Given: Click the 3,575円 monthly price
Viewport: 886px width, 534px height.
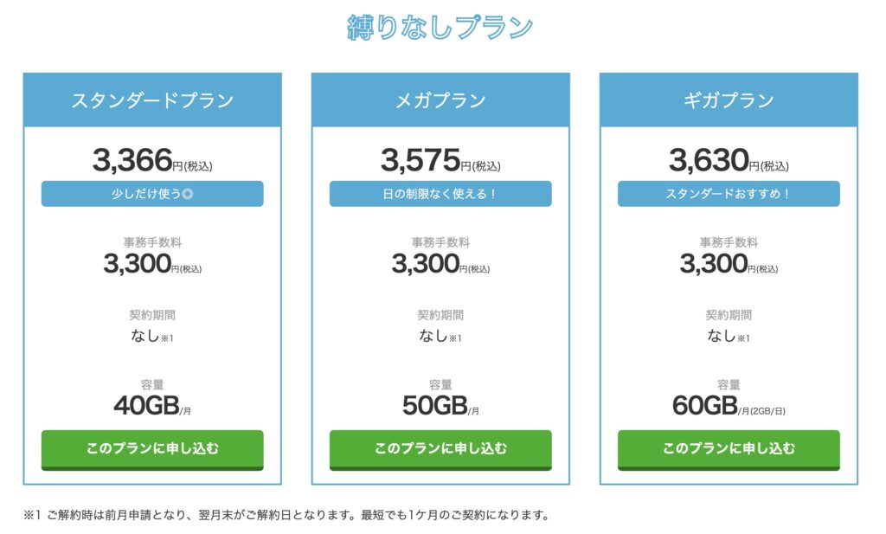Looking at the screenshot, I should pyautogui.click(x=440, y=160).
